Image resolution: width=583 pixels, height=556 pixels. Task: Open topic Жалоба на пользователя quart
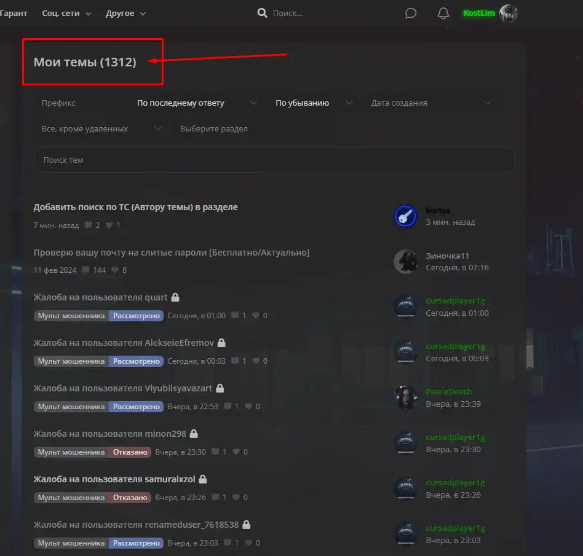[x=100, y=297]
